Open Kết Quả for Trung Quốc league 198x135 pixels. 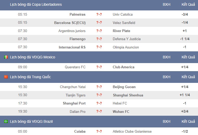pos(188,77)
